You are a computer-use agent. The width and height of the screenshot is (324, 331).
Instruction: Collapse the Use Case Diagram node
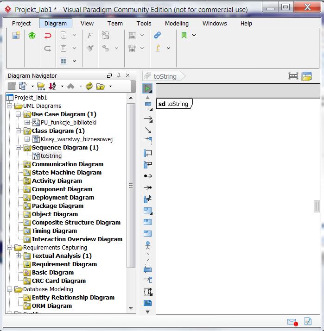[19, 114]
